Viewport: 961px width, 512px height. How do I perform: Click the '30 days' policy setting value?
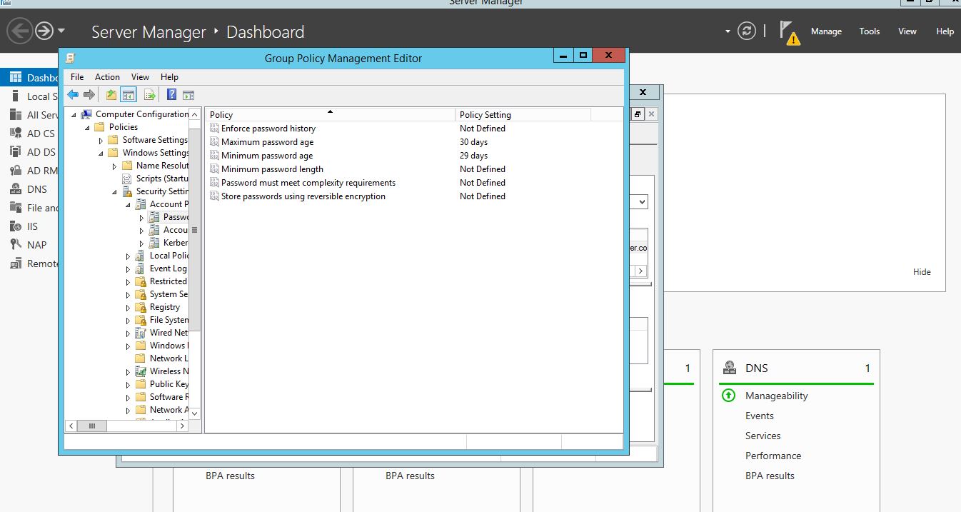click(x=473, y=142)
